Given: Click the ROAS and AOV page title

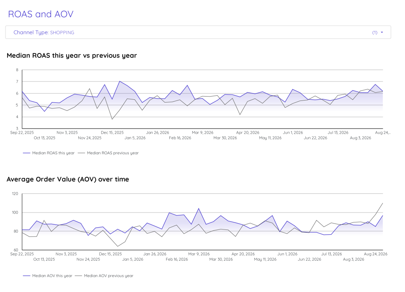Looking at the screenshot, I should (41, 14).
